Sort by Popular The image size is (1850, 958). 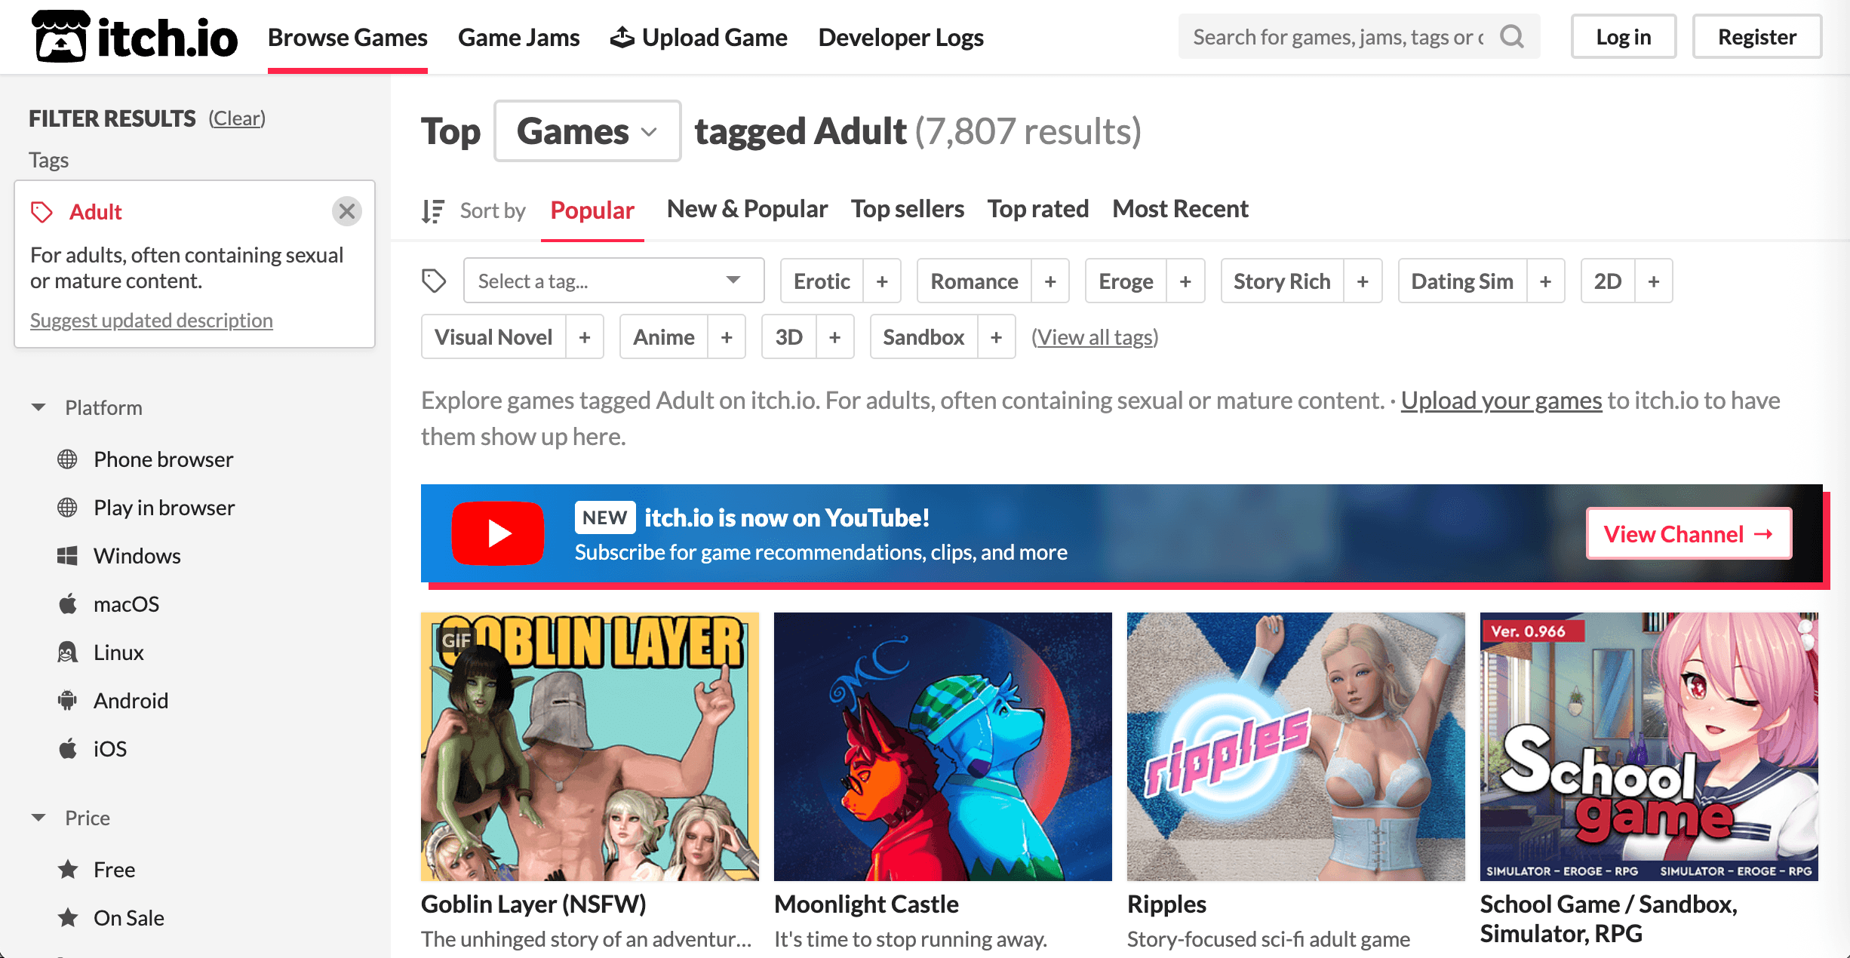coord(592,210)
